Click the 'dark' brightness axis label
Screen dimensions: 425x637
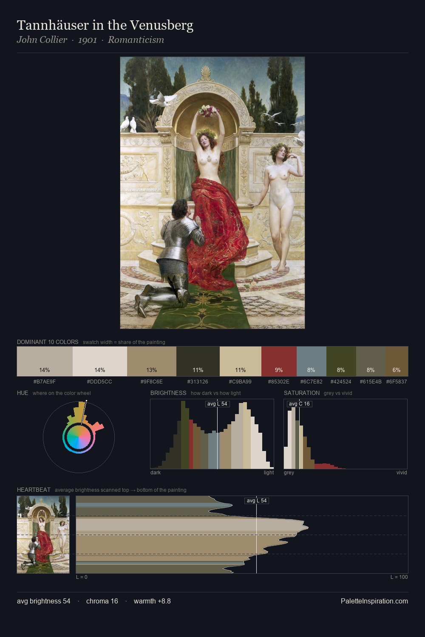(156, 473)
